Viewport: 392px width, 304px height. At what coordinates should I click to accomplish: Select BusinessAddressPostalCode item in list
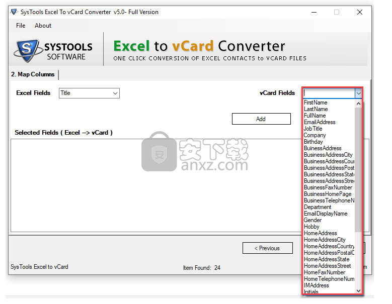coord(329,168)
